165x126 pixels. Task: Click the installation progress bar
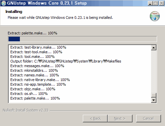click(x=82, y=39)
